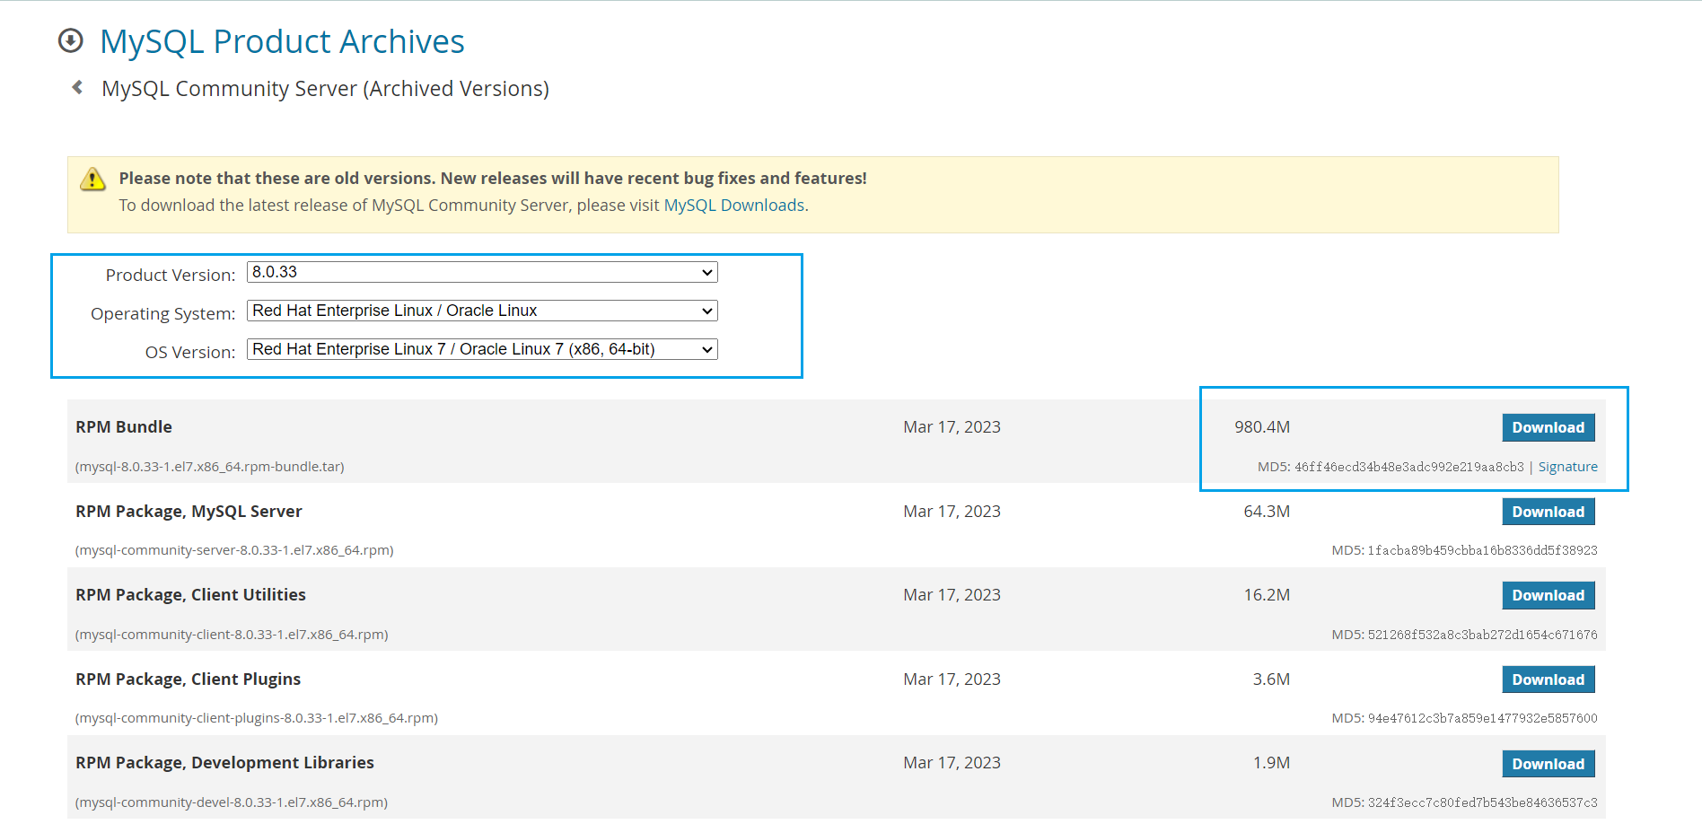Click the Product Version label
Screen dimensions: 1702x824
point(171,276)
